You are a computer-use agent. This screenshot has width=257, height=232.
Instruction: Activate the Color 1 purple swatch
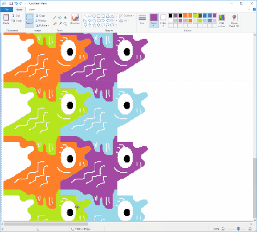(154, 20)
